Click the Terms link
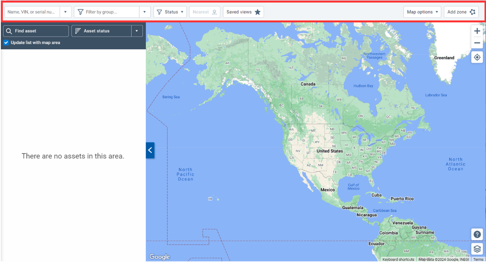 478,259
